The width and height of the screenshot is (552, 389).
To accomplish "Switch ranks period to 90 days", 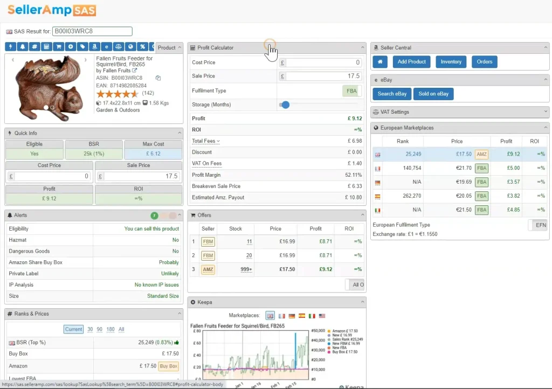I will pos(100,329).
